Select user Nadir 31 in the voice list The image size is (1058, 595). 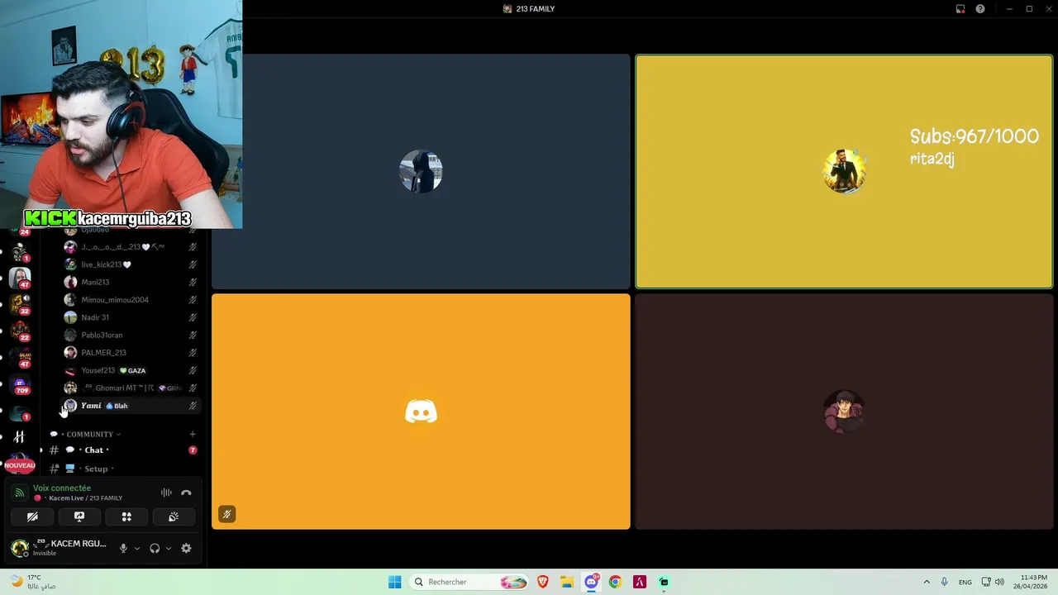pos(132,317)
